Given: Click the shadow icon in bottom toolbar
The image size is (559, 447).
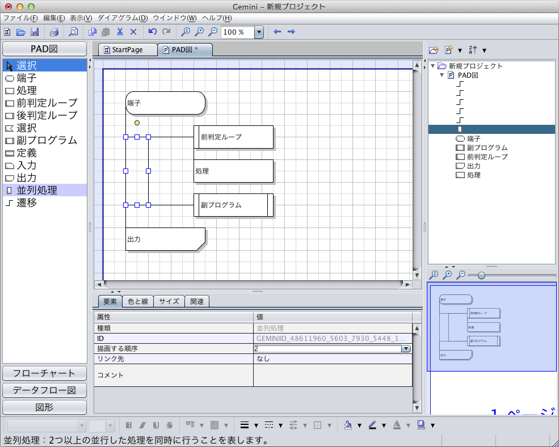Looking at the screenshot, I should coord(422,425).
